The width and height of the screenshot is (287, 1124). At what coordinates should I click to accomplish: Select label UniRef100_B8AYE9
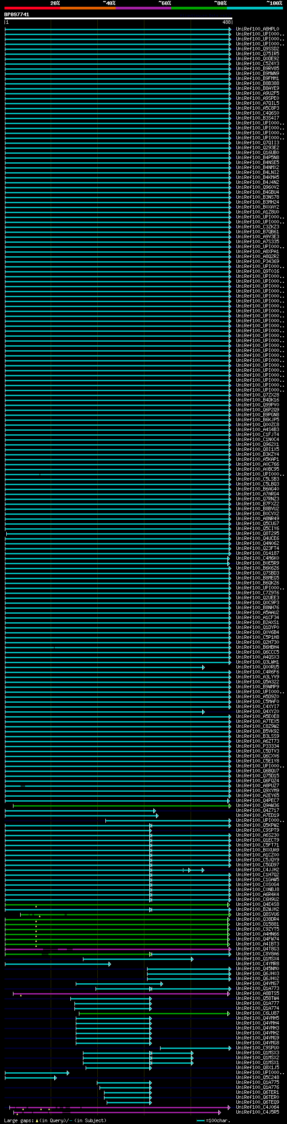coord(257,89)
